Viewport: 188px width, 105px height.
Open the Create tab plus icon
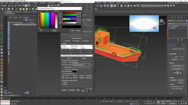coord(169,17)
